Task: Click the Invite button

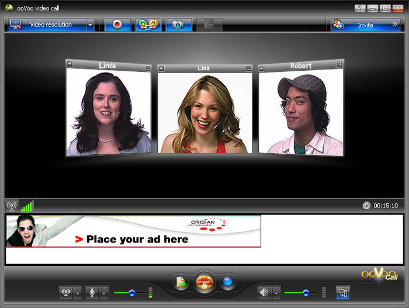Action: coord(365,25)
